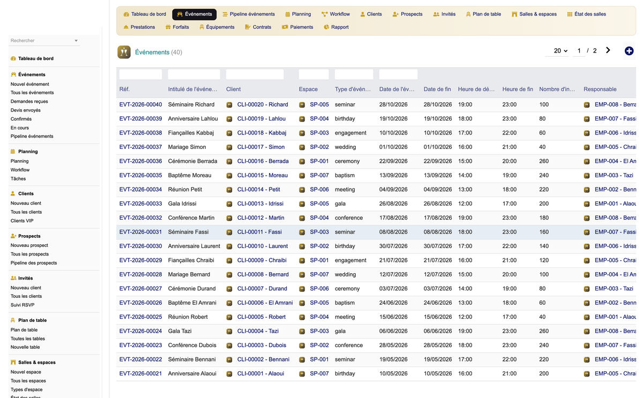The image size is (643, 398).
Task: Click the client icon beside CLI-00020 - Richard
Action: point(229,104)
